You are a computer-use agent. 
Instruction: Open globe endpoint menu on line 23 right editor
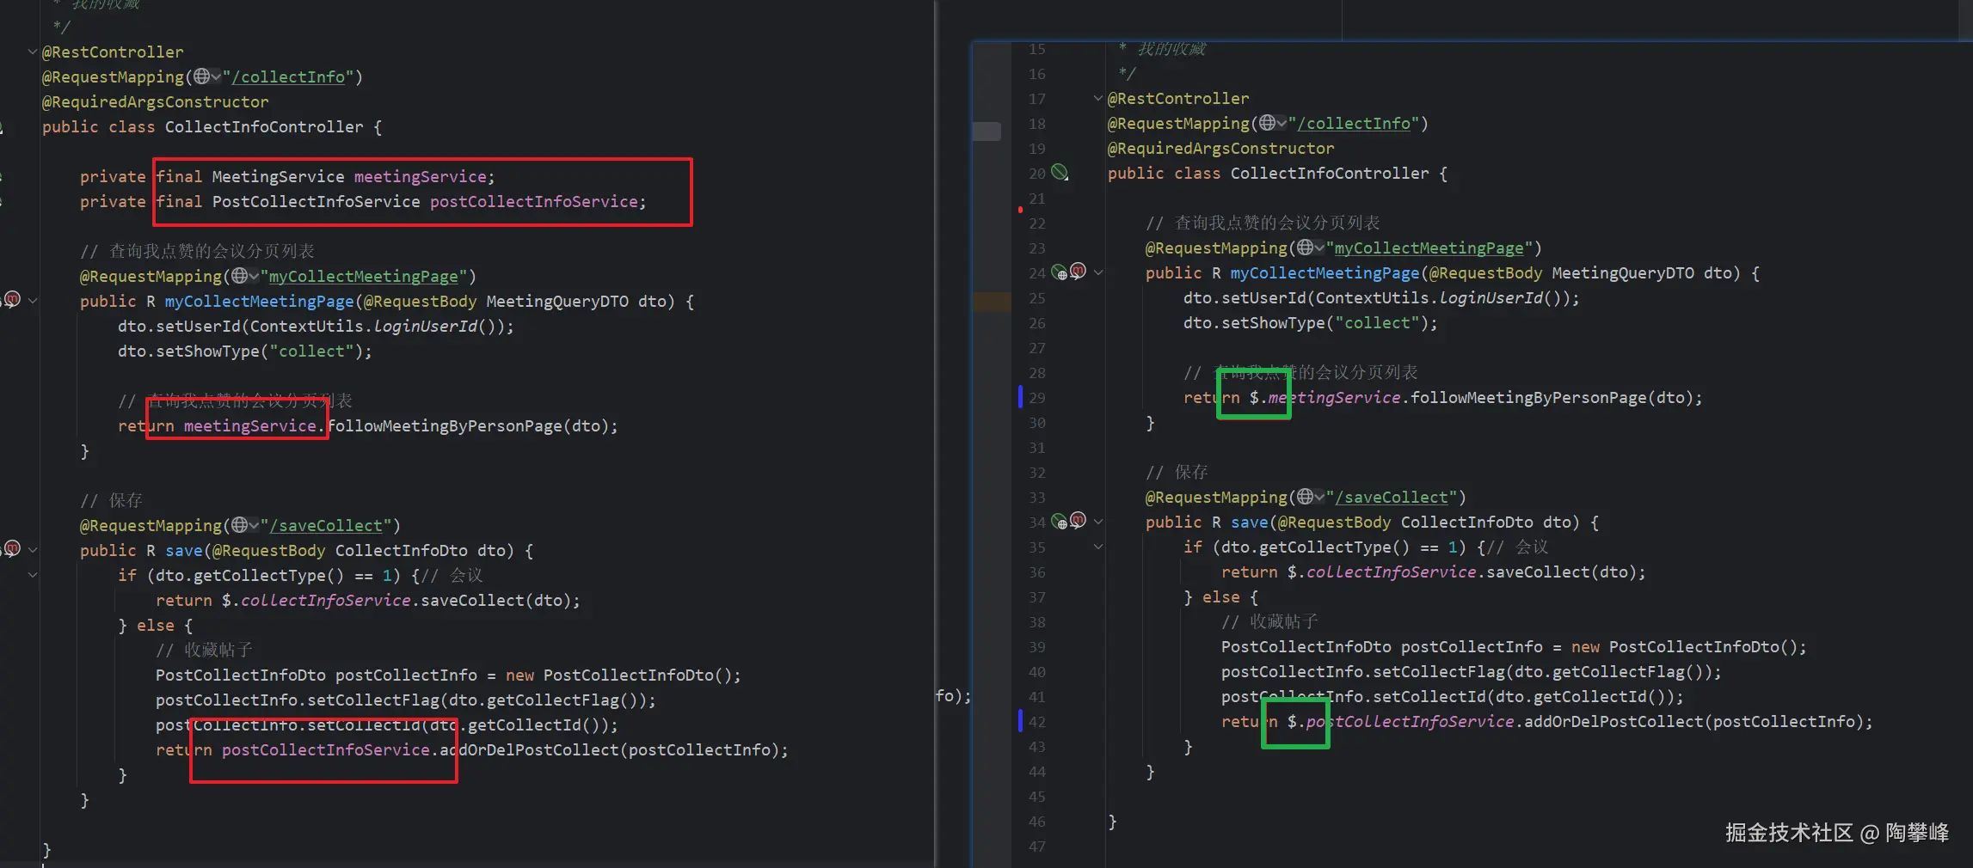[1311, 248]
